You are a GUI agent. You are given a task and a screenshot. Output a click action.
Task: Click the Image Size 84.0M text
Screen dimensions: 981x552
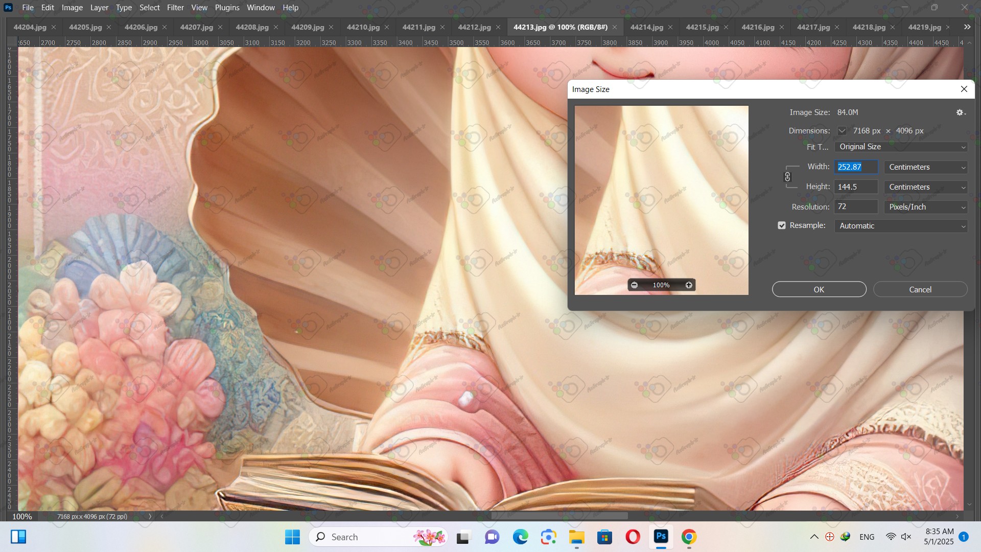coord(848,112)
